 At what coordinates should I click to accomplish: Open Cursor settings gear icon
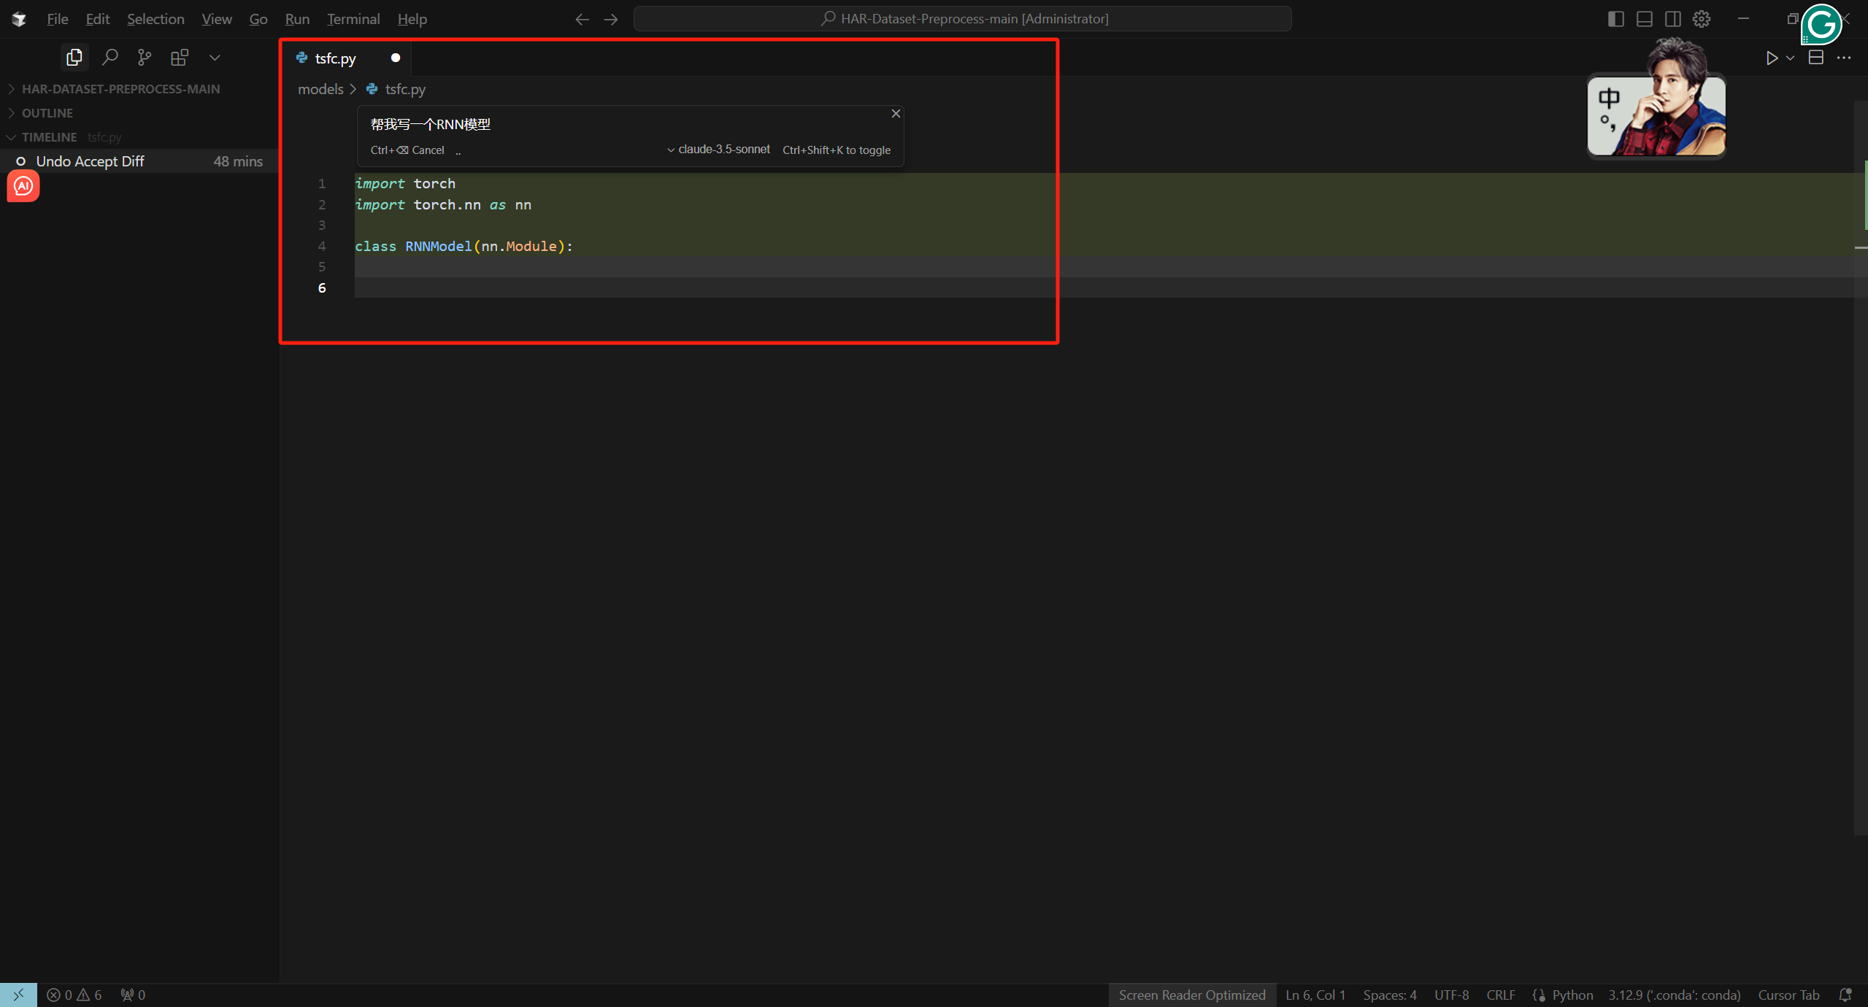tap(1702, 19)
